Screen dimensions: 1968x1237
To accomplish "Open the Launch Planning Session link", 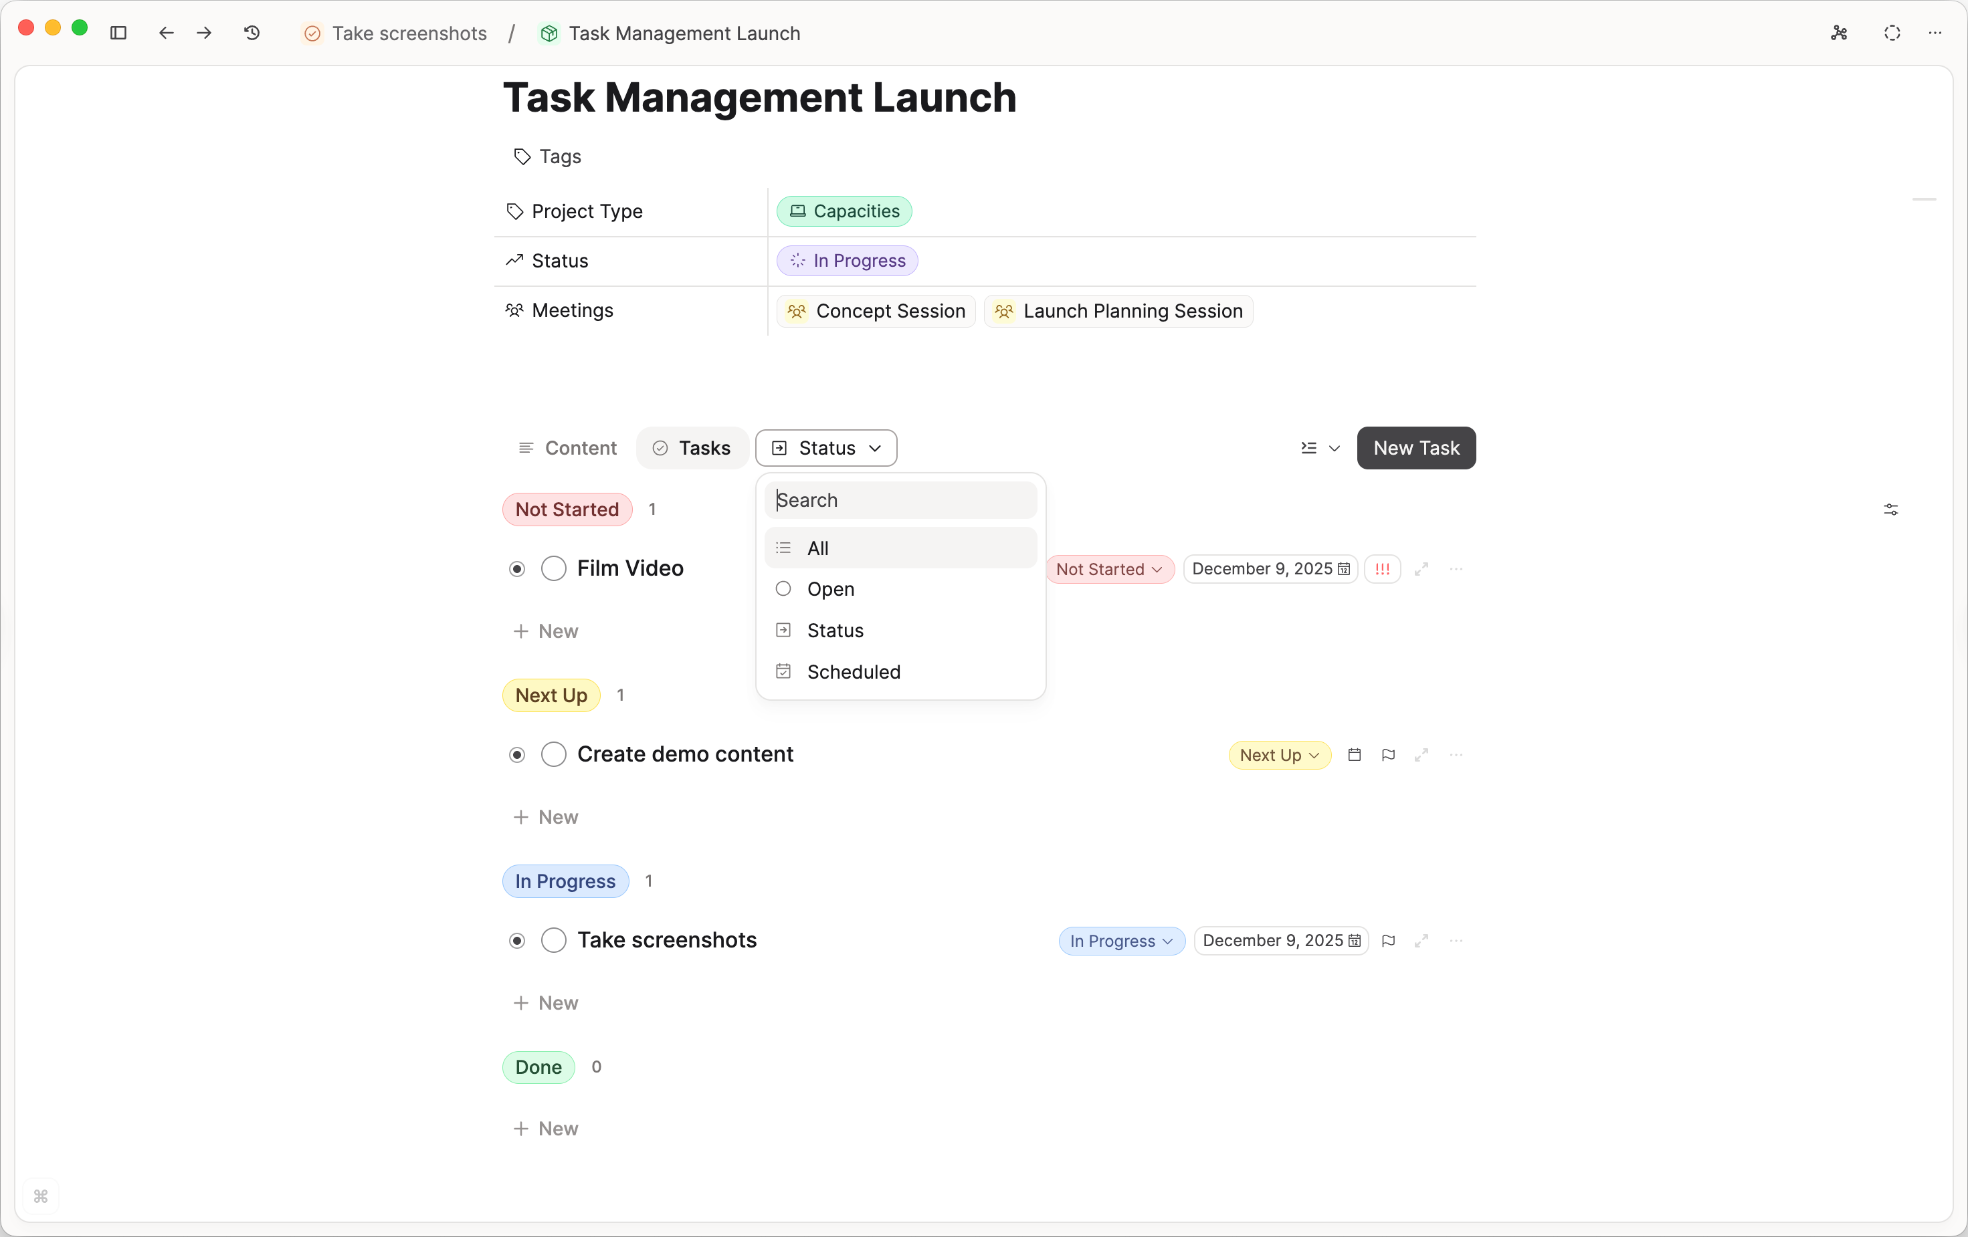I will (1117, 312).
